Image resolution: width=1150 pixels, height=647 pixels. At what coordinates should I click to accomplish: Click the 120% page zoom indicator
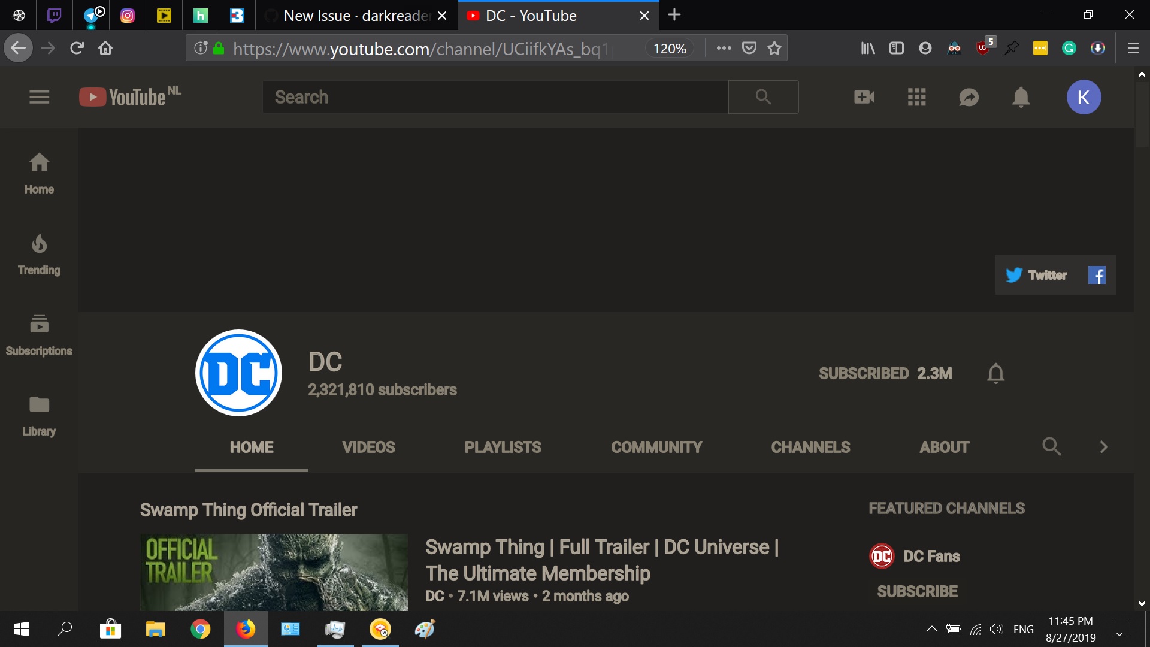[670, 48]
